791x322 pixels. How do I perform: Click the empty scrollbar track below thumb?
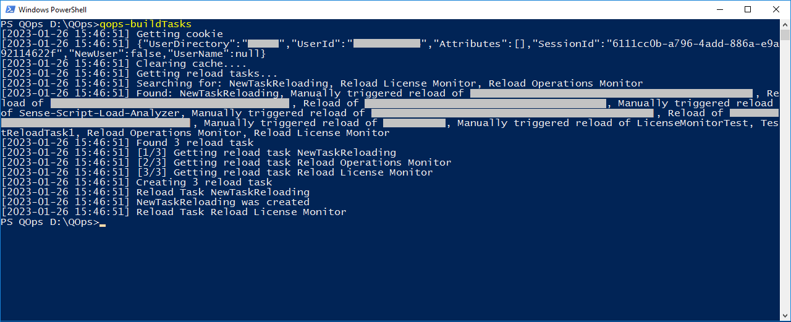[x=785, y=179]
